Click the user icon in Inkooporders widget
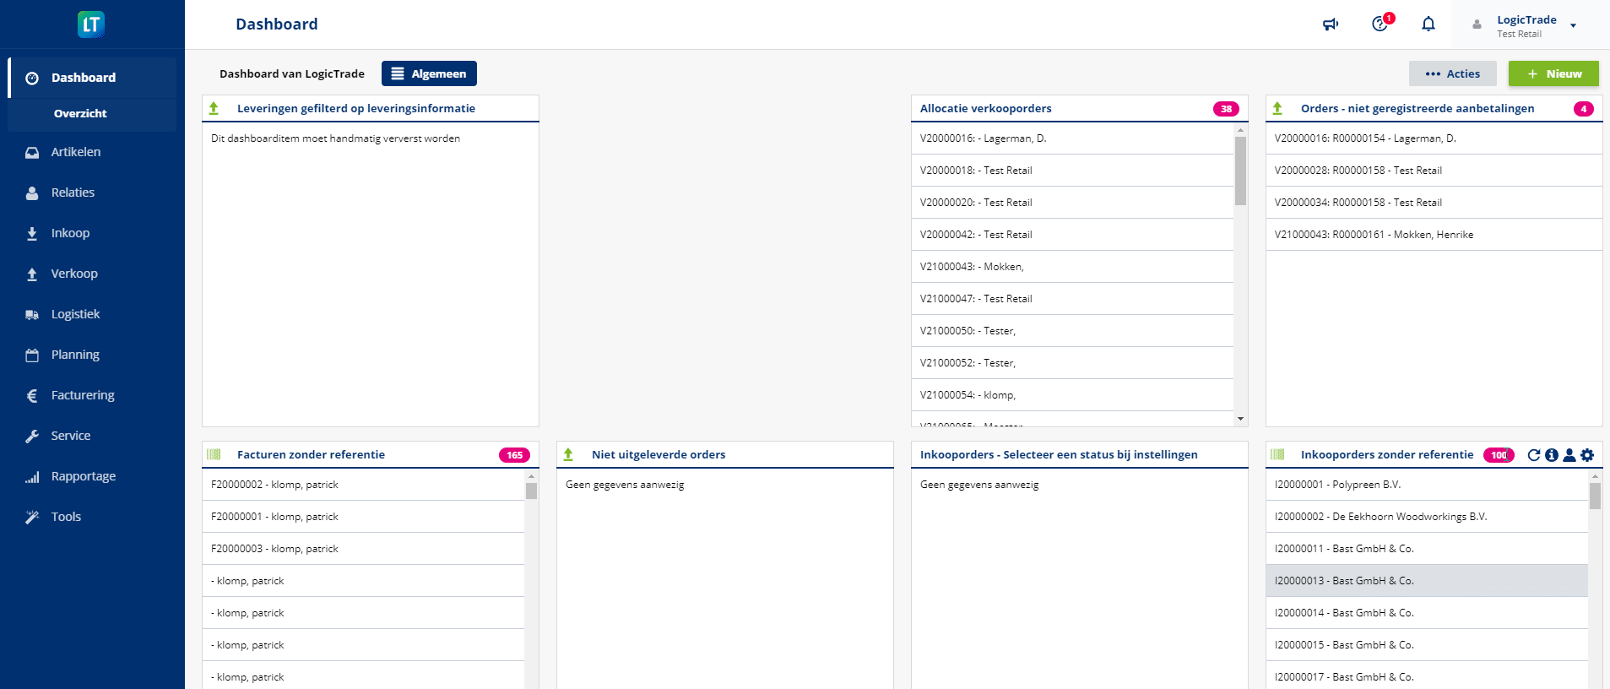This screenshot has height=689, width=1610. [1569, 455]
